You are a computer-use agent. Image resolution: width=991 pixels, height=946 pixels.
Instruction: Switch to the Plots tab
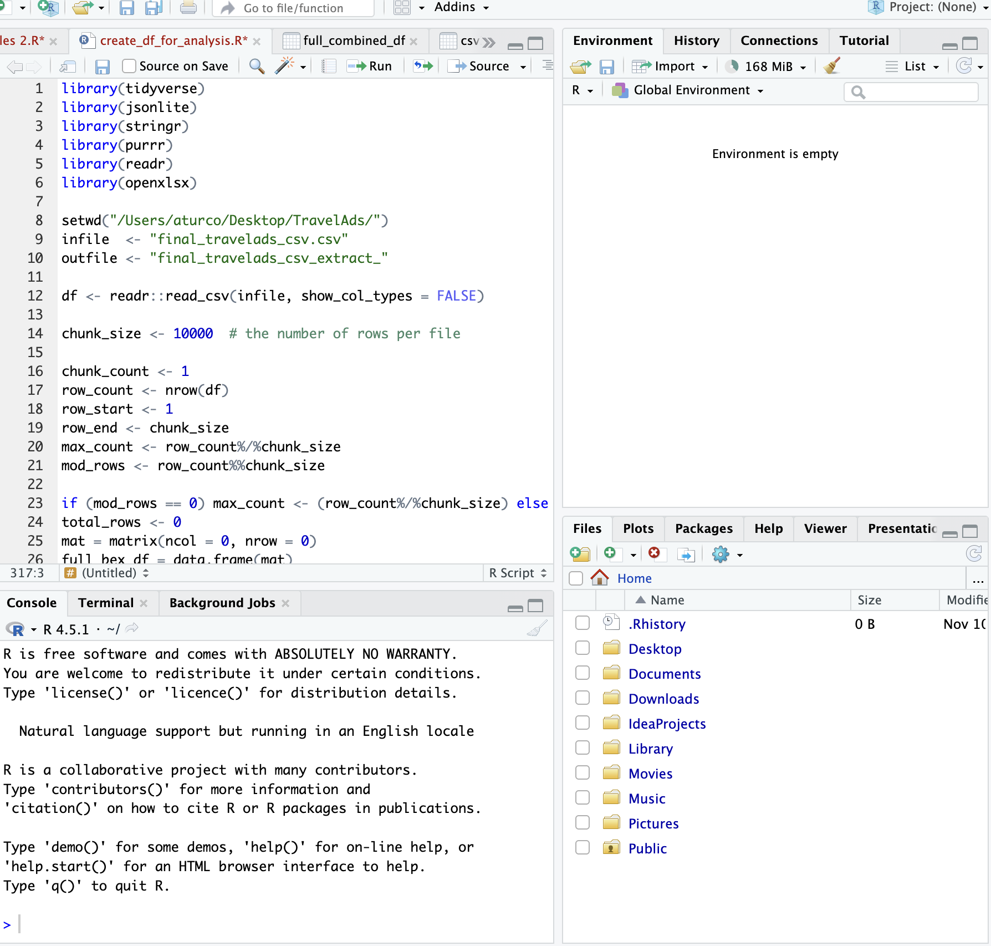pos(638,528)
